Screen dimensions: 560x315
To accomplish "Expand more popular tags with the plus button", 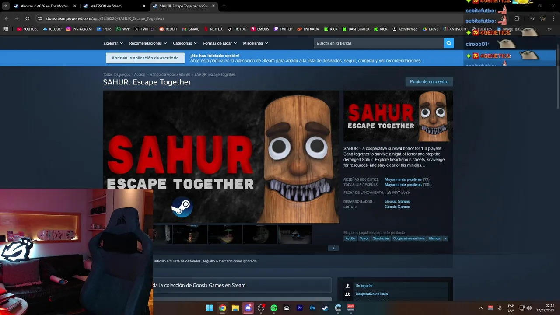I will [445, 238].
